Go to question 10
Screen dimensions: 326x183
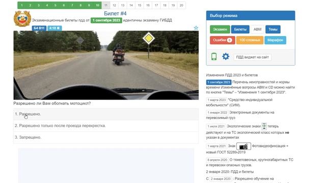tap(97, 6)
